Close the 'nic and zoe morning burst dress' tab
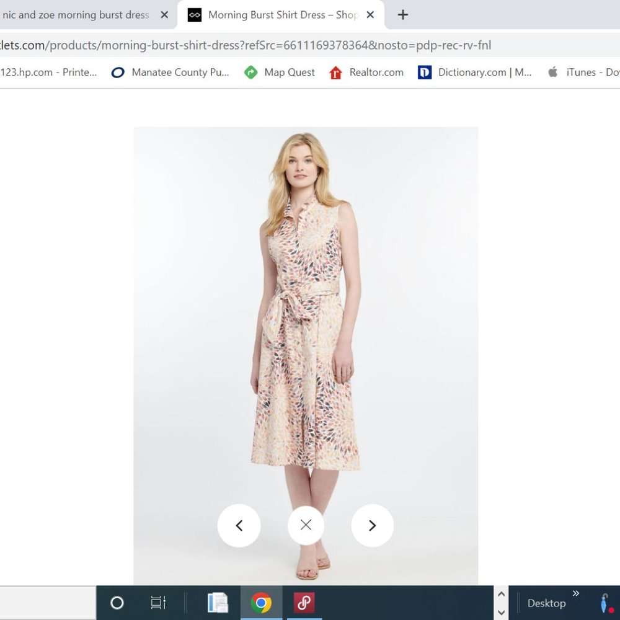 (x=164, y=15)
